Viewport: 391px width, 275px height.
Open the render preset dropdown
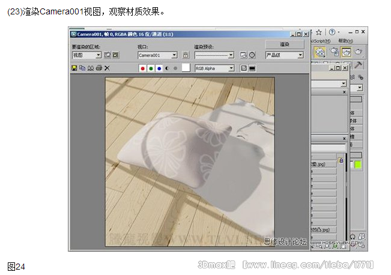[x=214, y=55]
